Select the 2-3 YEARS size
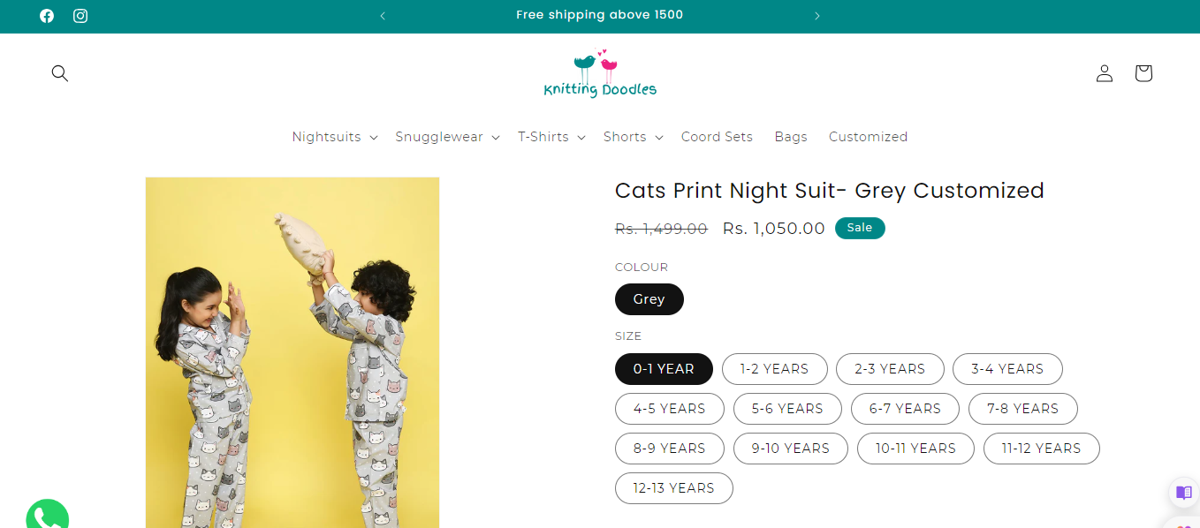Screen dimensions: 1200x528 point(889,369)
